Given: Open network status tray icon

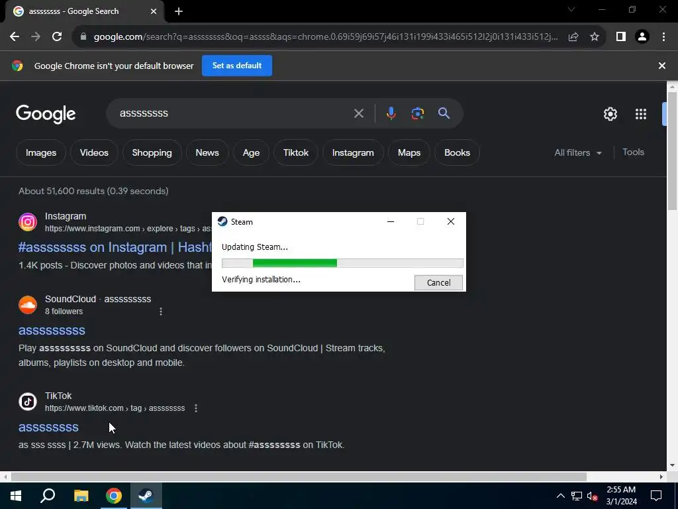Looking at the screenshot, I should pos(577,496).
